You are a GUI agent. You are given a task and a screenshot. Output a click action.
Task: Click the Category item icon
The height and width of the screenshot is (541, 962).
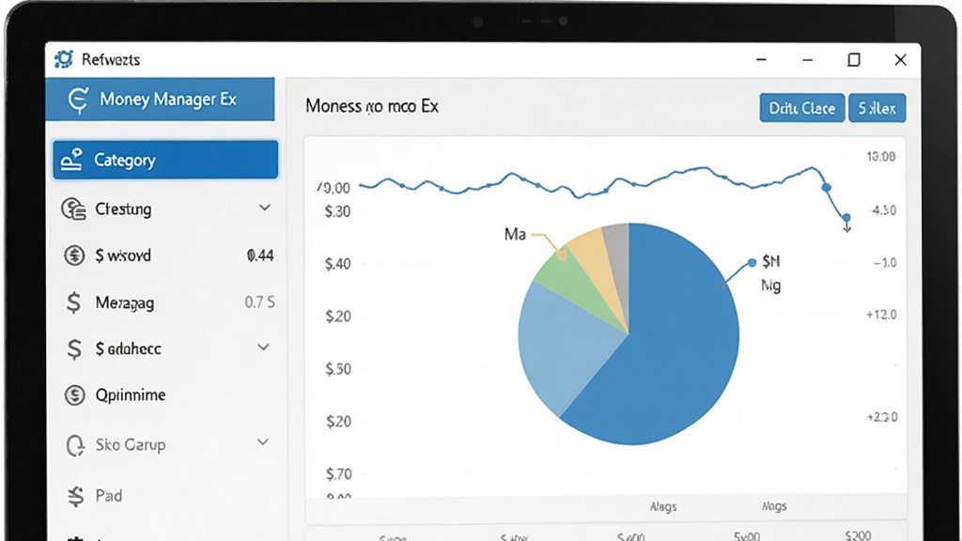(71, 160)
